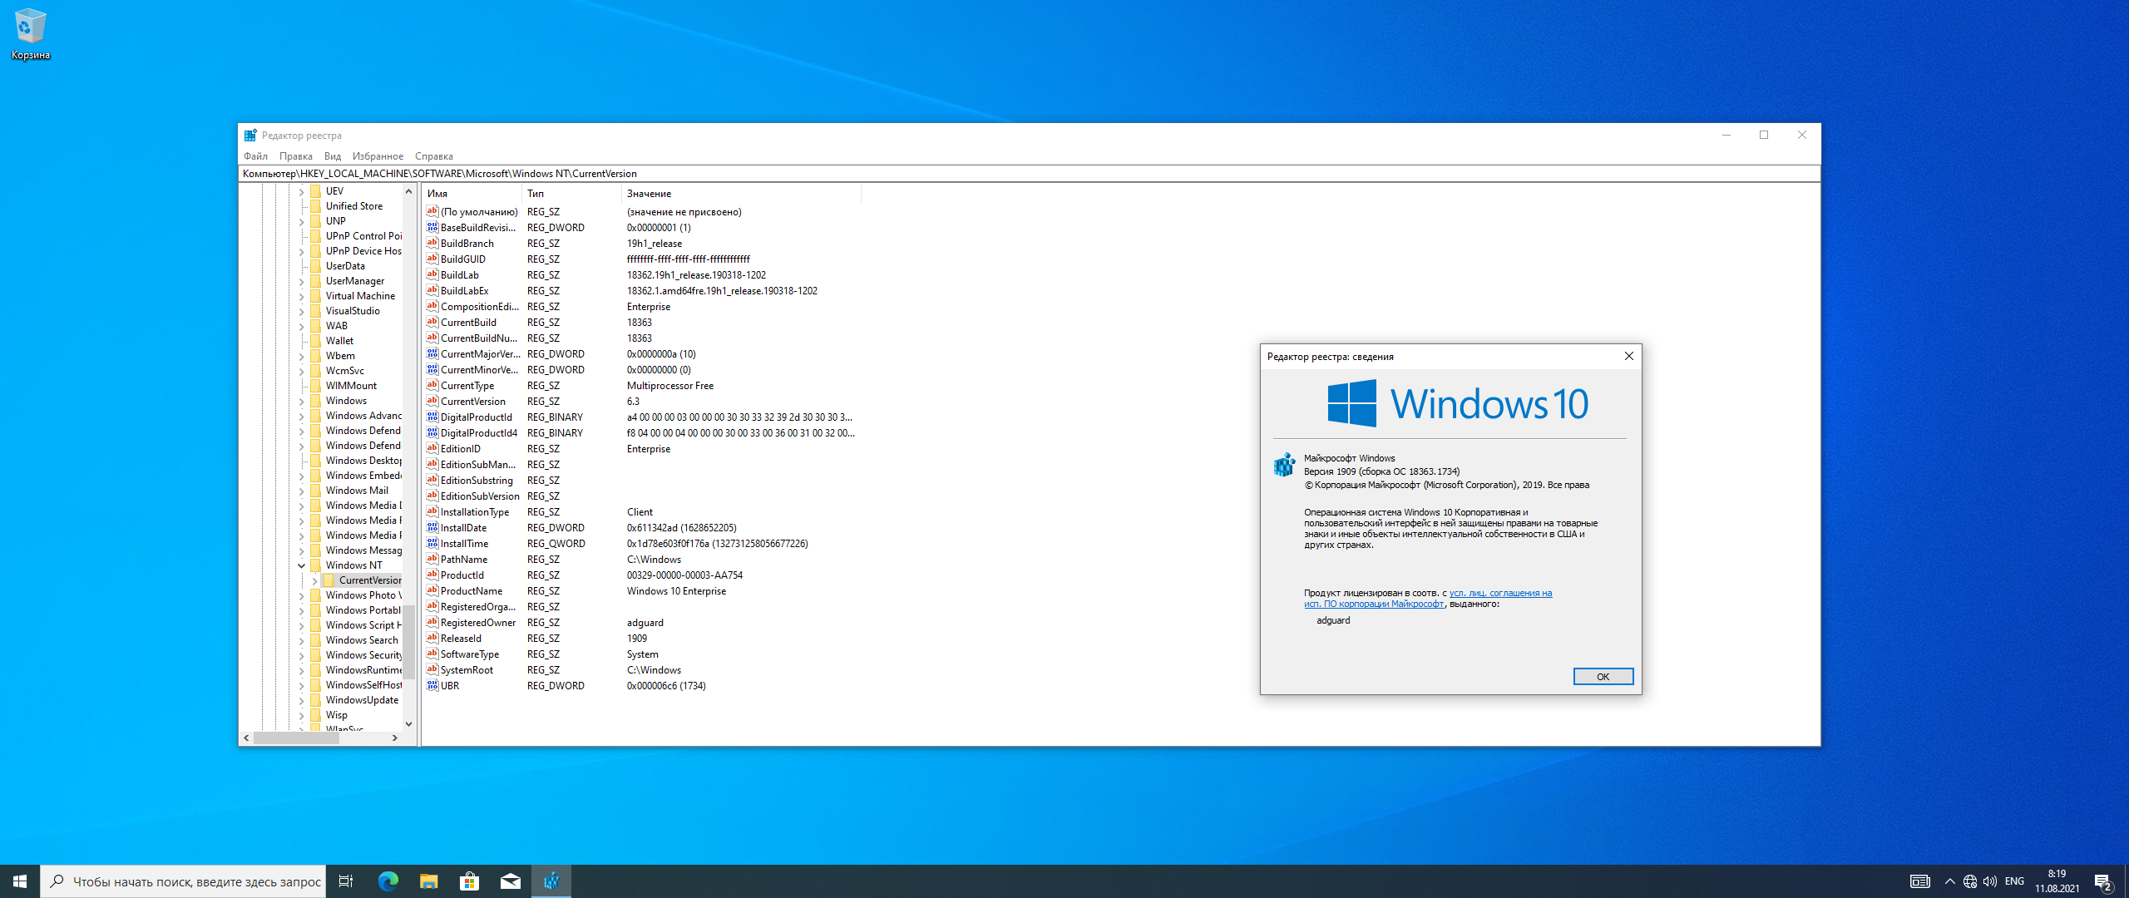This screenshot has width=2129, height=898.
Task: Show hidden tray icons chevron
Action: [1950, 881]
